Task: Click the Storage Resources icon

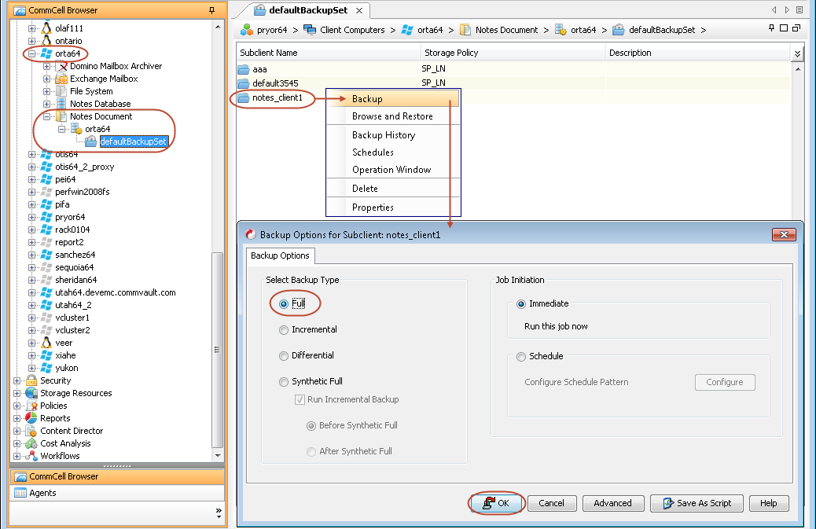Action: [x=31, y=393]
